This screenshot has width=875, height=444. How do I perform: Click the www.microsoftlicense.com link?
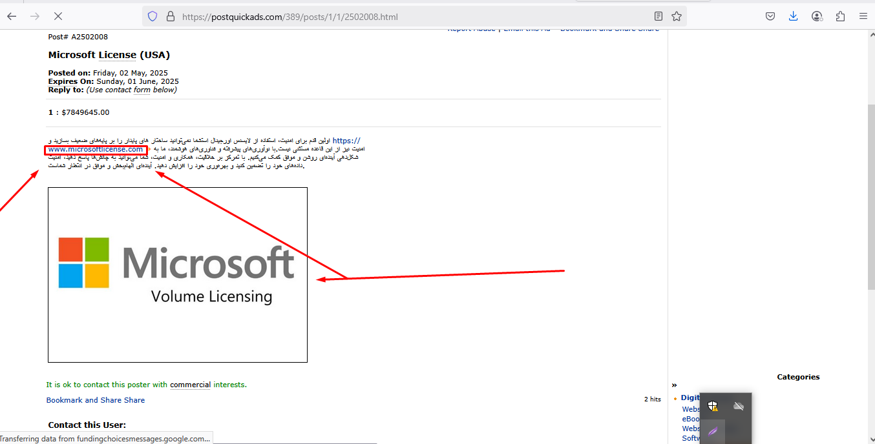click(x=96, y=149)
